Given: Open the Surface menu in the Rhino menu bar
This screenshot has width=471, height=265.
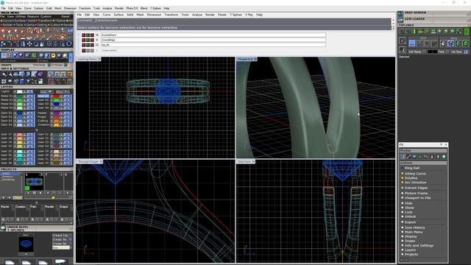Looking at the screenshot, I should point(118,15).
